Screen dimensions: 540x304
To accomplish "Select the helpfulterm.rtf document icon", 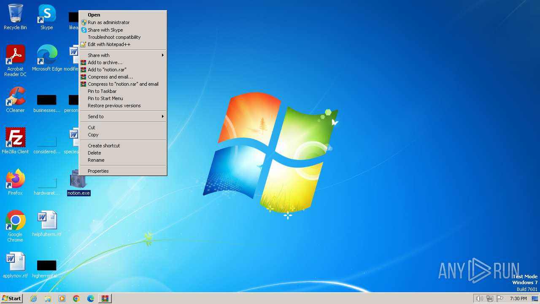I will (47, 224).
